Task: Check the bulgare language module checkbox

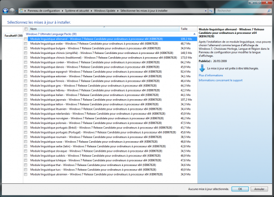Action: 26,48
